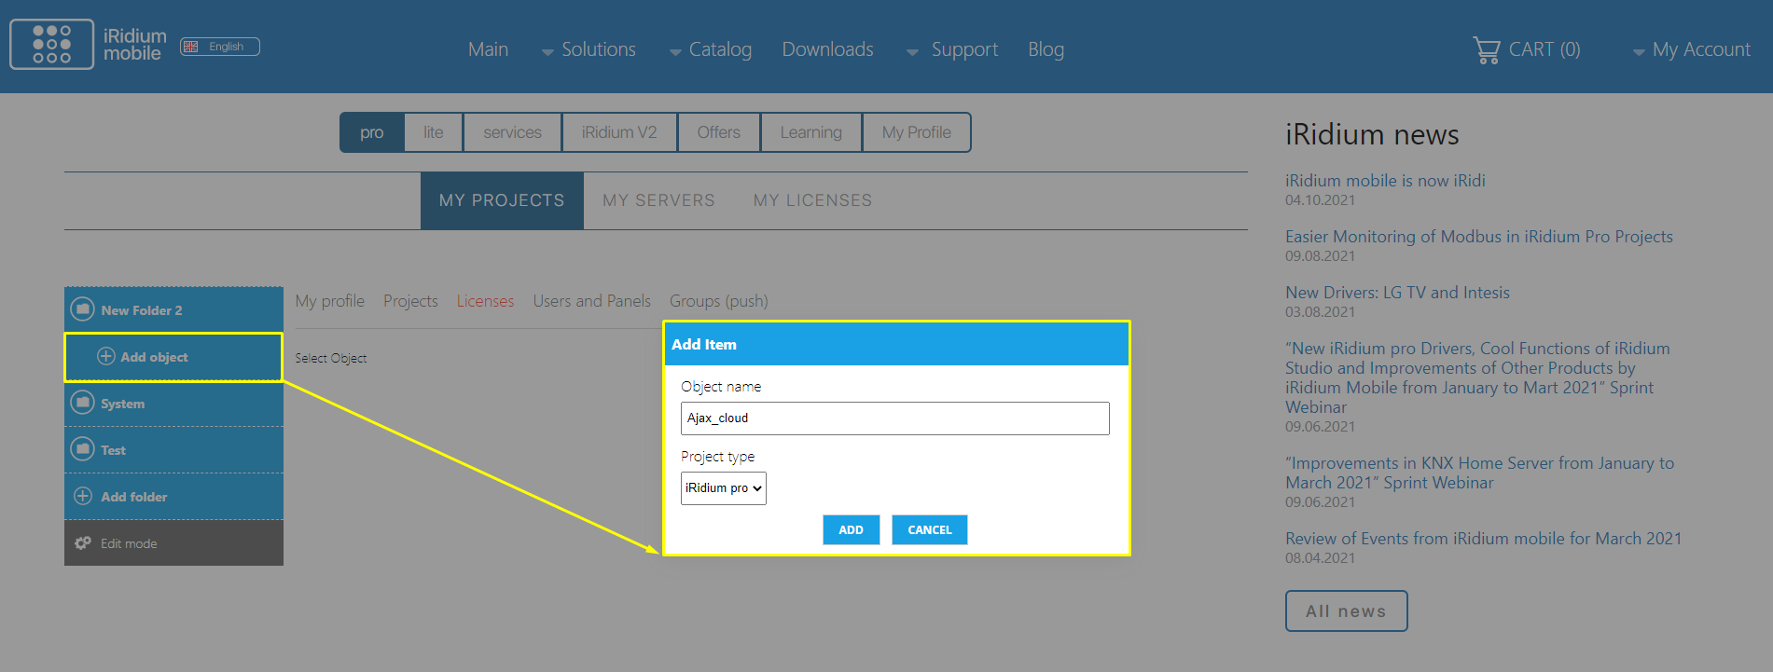
Task: Click the New Folder 2 folder icon
Action: (83, 309)
